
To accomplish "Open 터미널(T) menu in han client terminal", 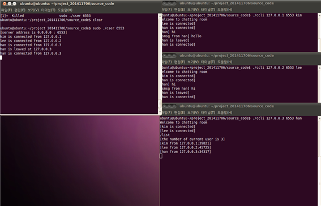I will tap(208, 112).
